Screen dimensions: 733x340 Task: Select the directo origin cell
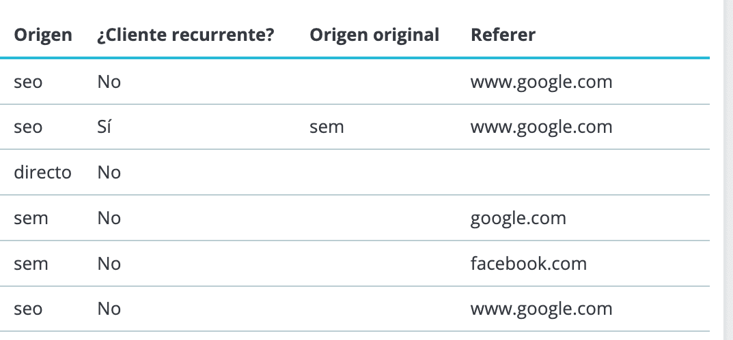point(42,172)
